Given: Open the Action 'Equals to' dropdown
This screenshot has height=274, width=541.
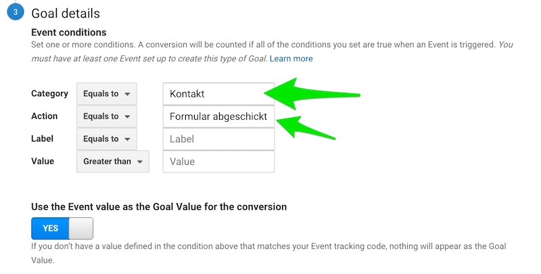Looking at the screenshot, I should pyautogui.click(x=107, y=116).
